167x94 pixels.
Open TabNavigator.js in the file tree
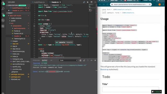pyautogui.click(x=20, y=39)
